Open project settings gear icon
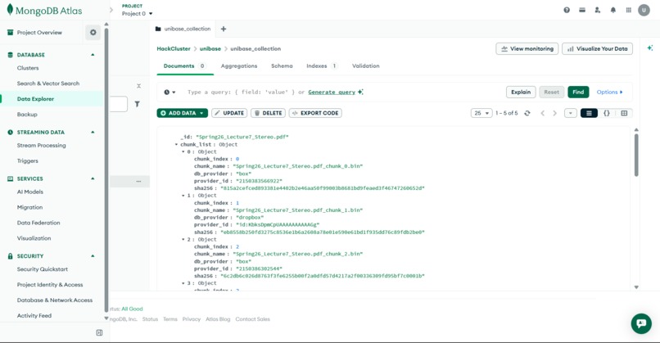 (93, 33)
